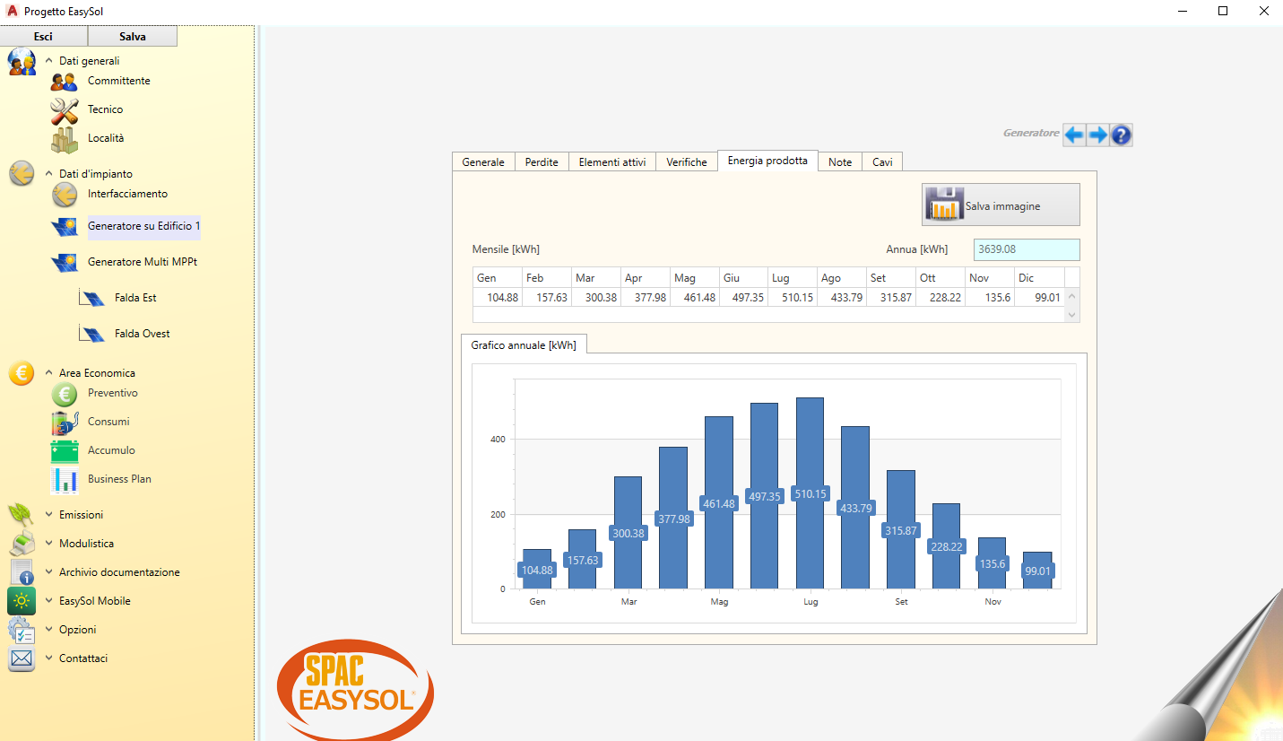Expand the Emissioni section
This screenshot has width=1283, height=741.
(48, 515)
